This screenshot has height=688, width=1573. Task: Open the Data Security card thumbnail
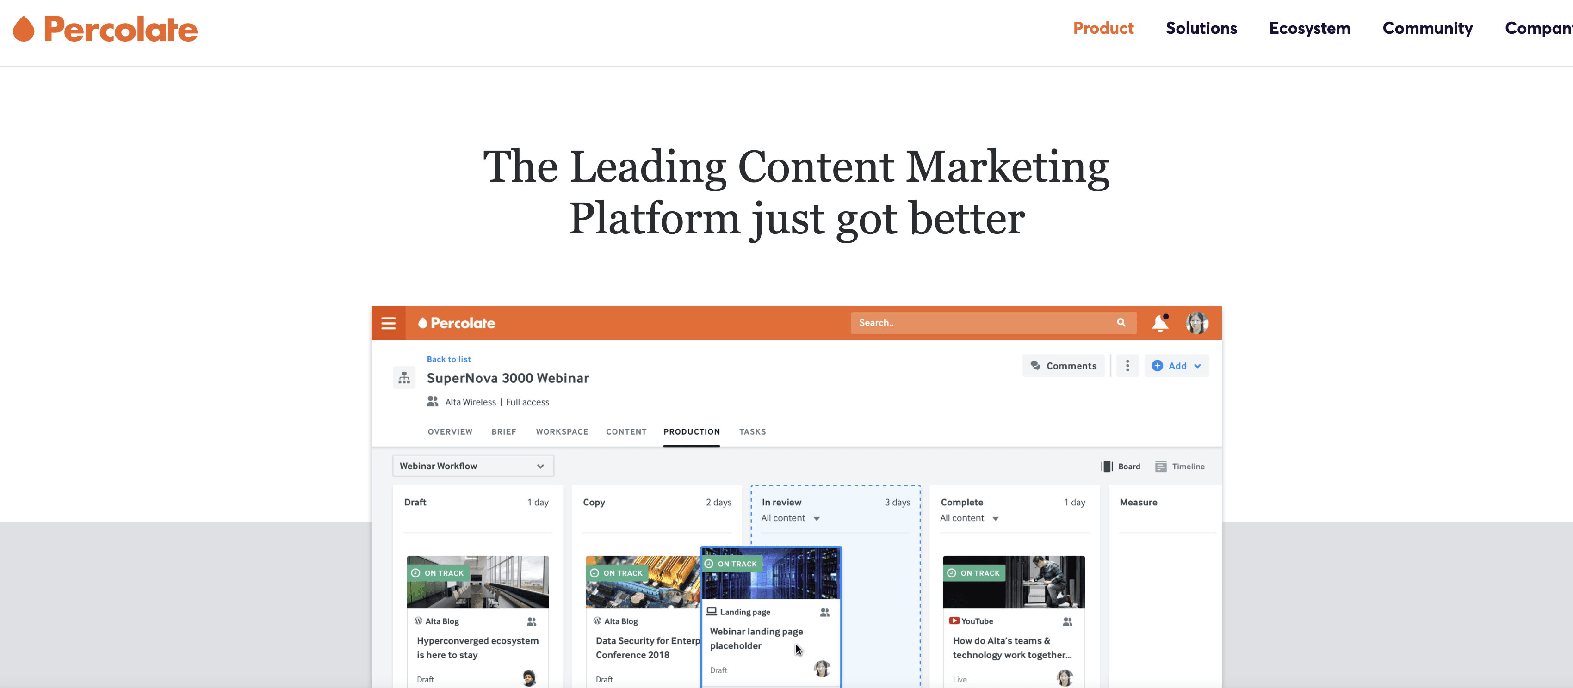click(643, 582)
